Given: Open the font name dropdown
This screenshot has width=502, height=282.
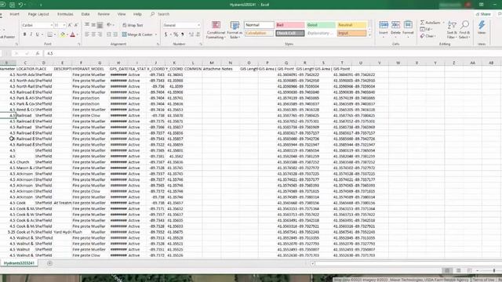Looking at the screenshot, I should click(51, 25).
